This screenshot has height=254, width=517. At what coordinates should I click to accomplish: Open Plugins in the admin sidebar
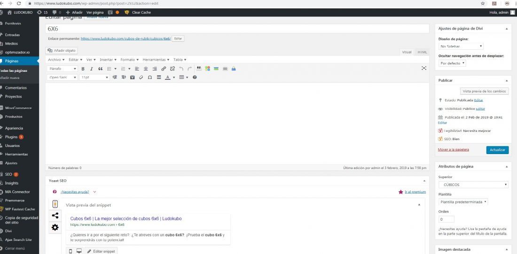click(11, 137)
